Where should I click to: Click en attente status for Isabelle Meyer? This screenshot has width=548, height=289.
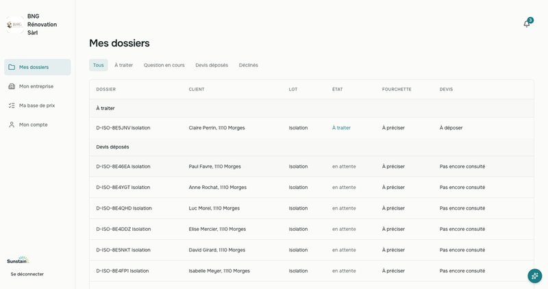click(x=344, y=271)
